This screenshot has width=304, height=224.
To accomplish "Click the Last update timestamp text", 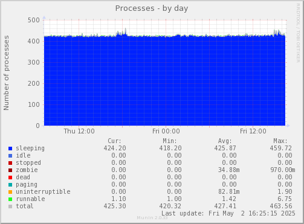I will click(228, 213).
